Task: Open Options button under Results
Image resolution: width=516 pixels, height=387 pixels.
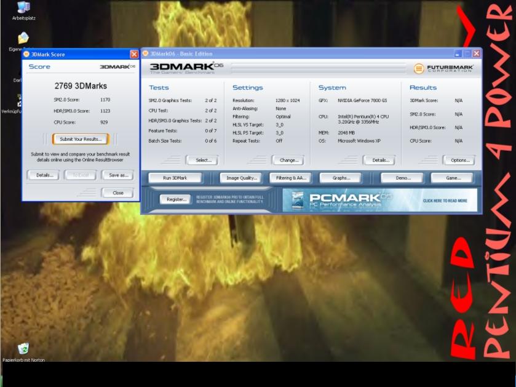Action: 459,160
